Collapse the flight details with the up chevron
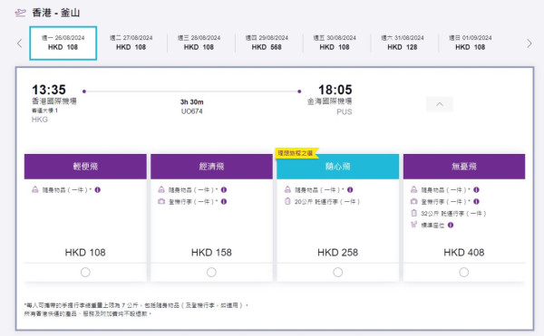 click(440, 104)
